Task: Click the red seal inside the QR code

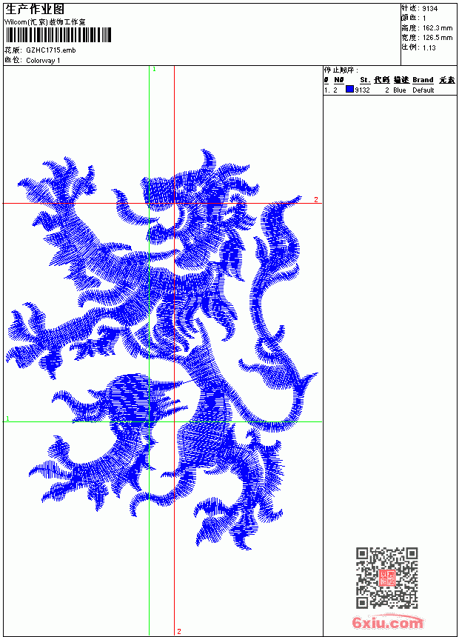Action: pos(386,578)
